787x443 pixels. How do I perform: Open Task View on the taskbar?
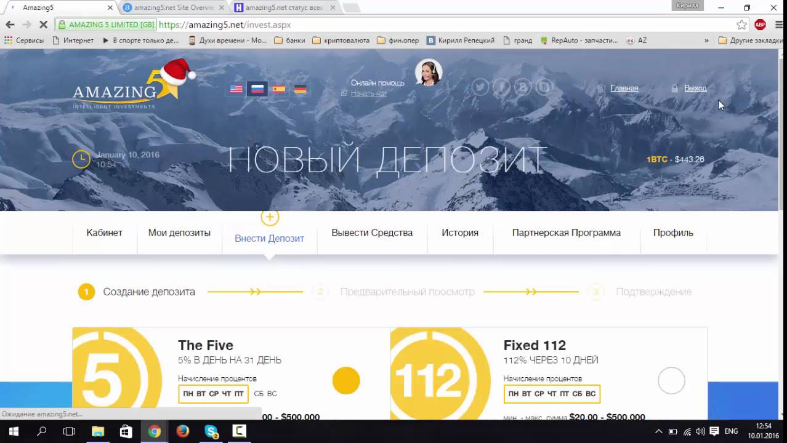[x=69, y=431]
